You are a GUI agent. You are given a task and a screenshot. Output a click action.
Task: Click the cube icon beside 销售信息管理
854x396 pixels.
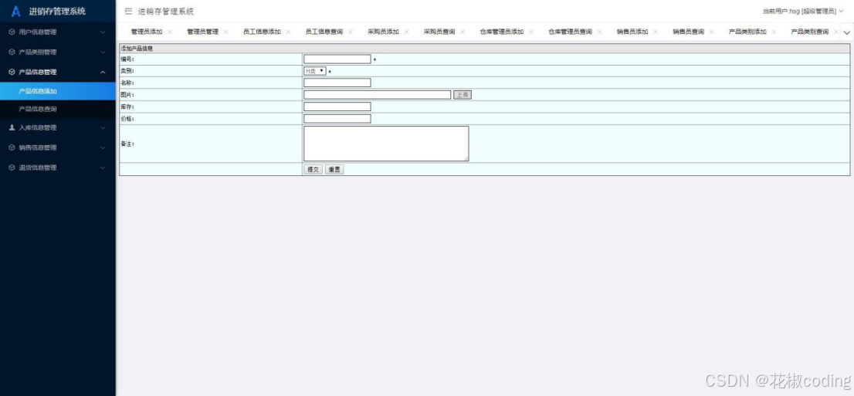tap(12, 147)
